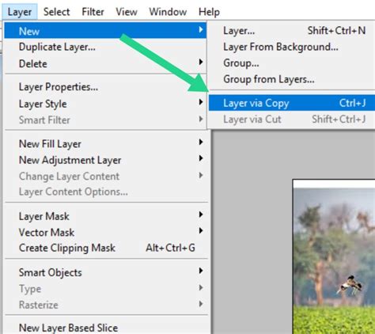375x334 pixels.
Task: Expand submenu arrow beside Smart Filter
Action: coord(201,119)
